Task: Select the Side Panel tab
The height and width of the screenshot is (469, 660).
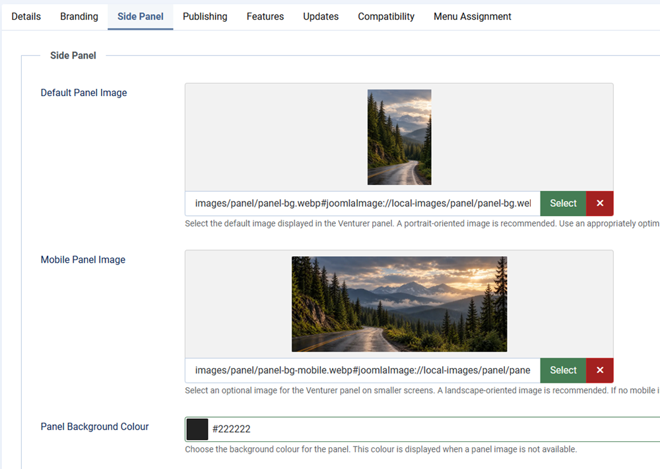Action: click(x=140, y=16)
